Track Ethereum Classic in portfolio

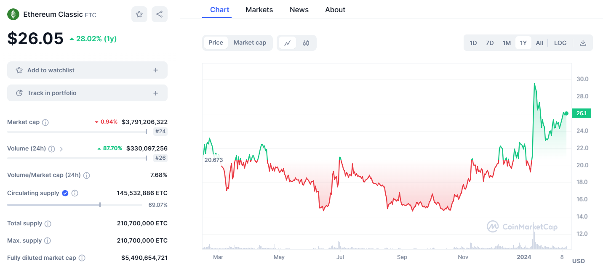[x=87, y=93]
